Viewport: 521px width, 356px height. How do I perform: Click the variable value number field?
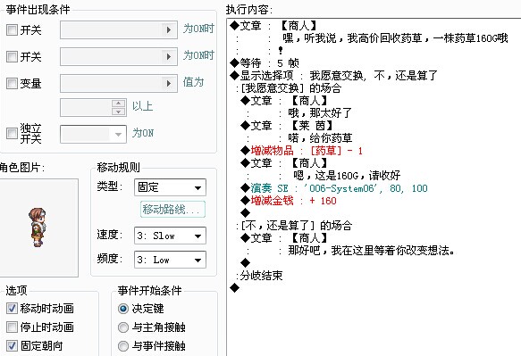click(x=86, y=107)
